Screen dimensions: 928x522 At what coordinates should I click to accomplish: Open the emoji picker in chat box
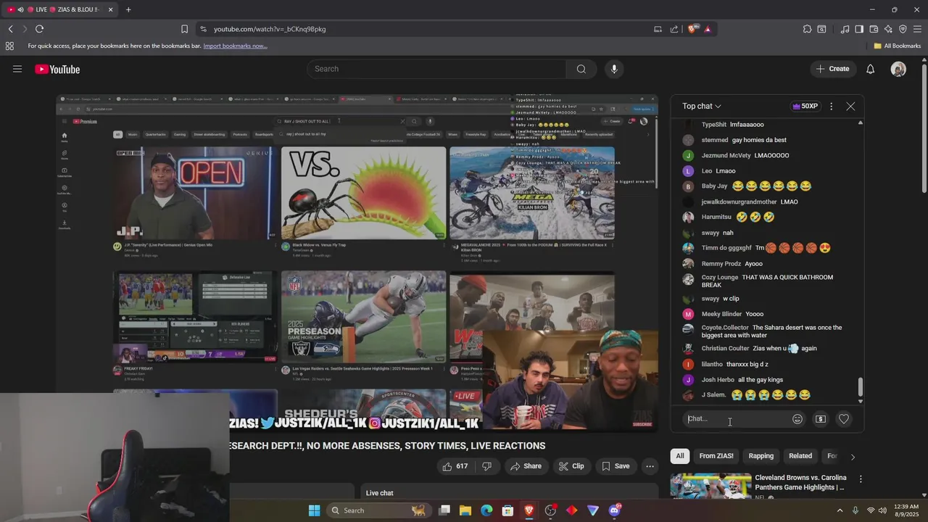tap(797, 419)
